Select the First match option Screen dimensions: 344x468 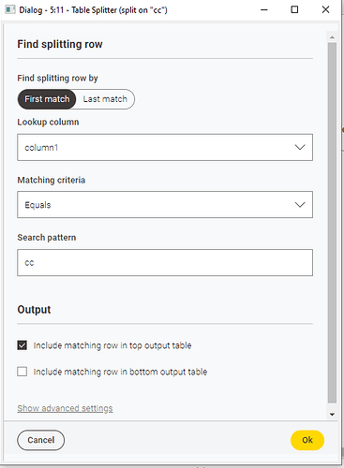click(47, 99)
